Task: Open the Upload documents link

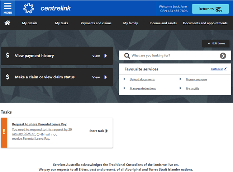Action: tap(142, 79)
